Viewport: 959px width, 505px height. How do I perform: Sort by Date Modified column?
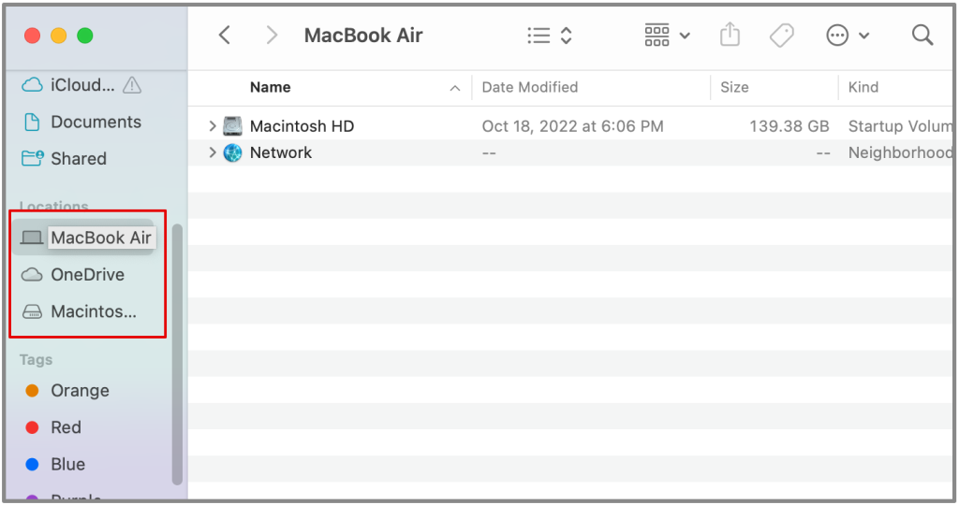pyautogui.click(x=530, y=87)
